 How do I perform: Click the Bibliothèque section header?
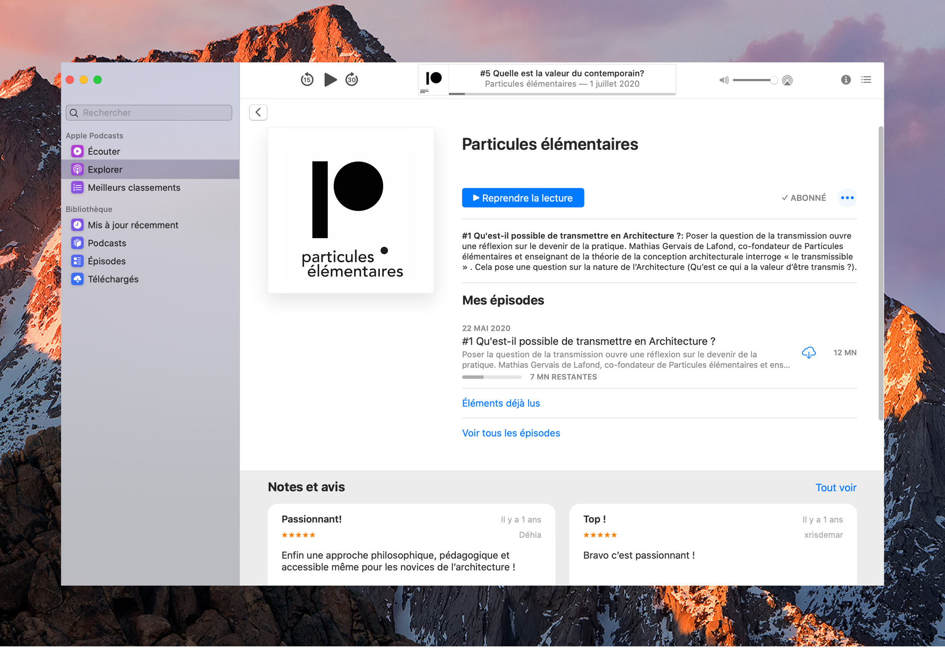pos(89,209)
